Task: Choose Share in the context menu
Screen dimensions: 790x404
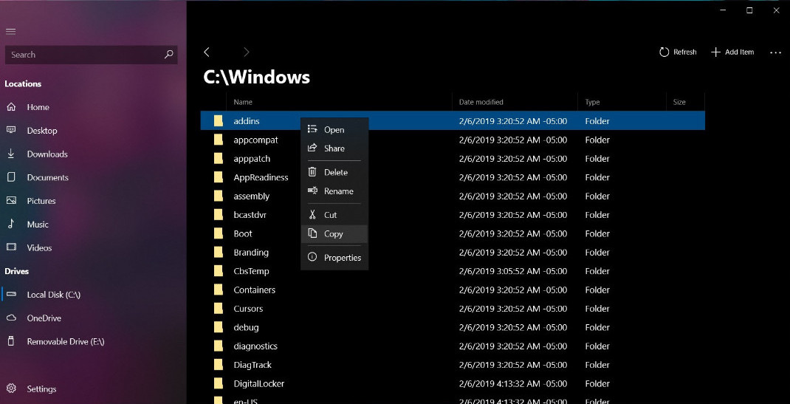Action: [334, 148]
